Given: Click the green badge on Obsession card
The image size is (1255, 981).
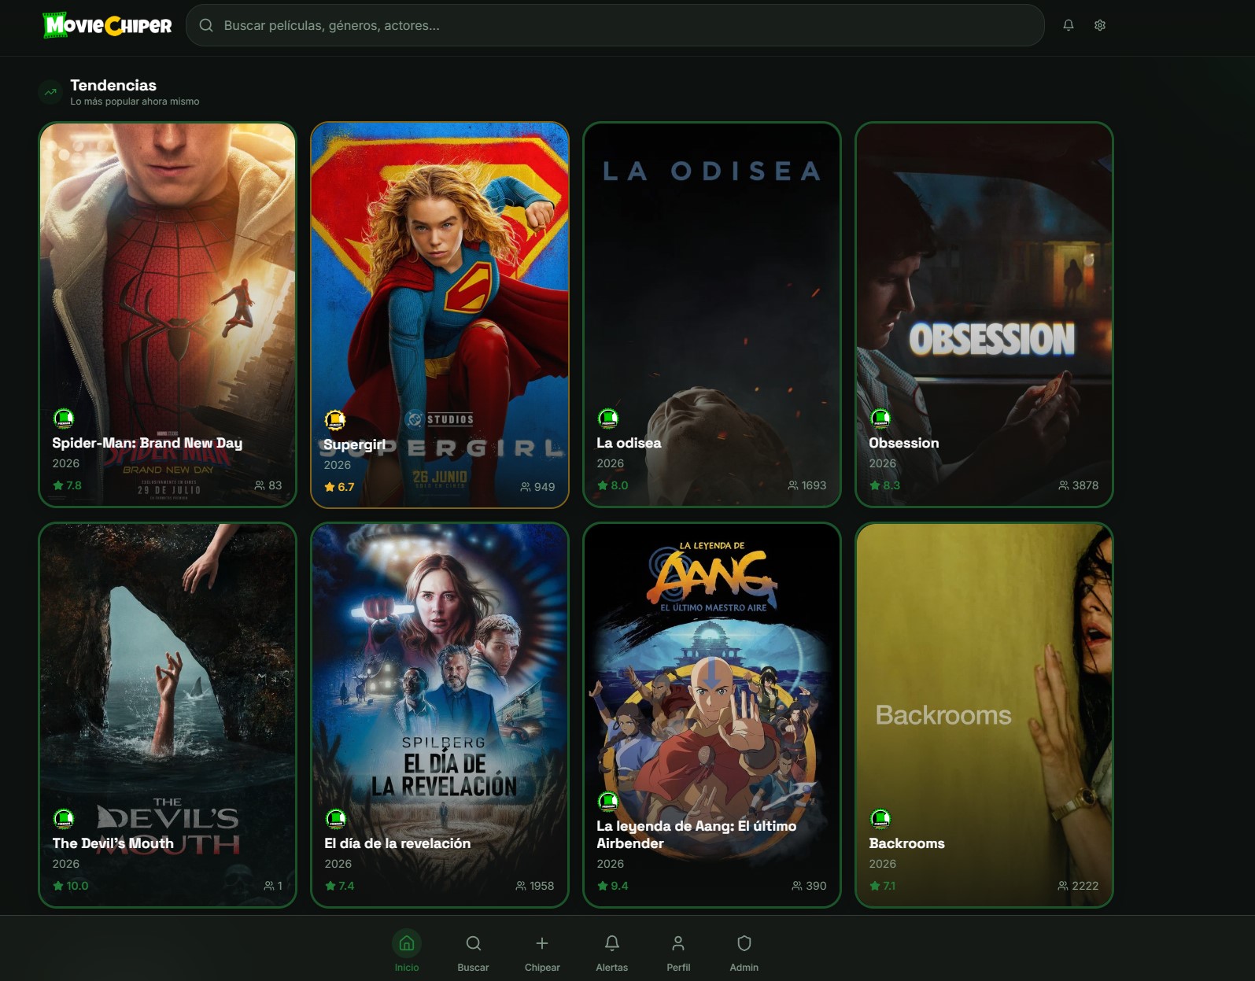Looking at the screenshot, I should (880, 419).
